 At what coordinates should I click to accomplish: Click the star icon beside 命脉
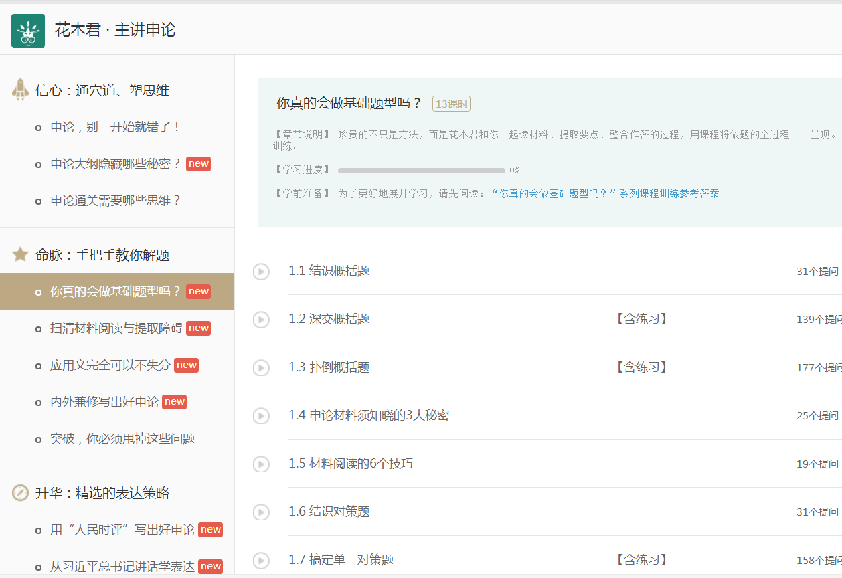(20, 254)
